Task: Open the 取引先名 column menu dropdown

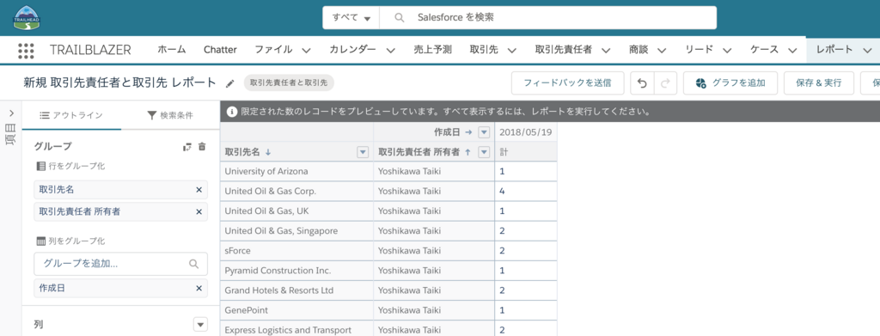Action: [x=363, y=152]
